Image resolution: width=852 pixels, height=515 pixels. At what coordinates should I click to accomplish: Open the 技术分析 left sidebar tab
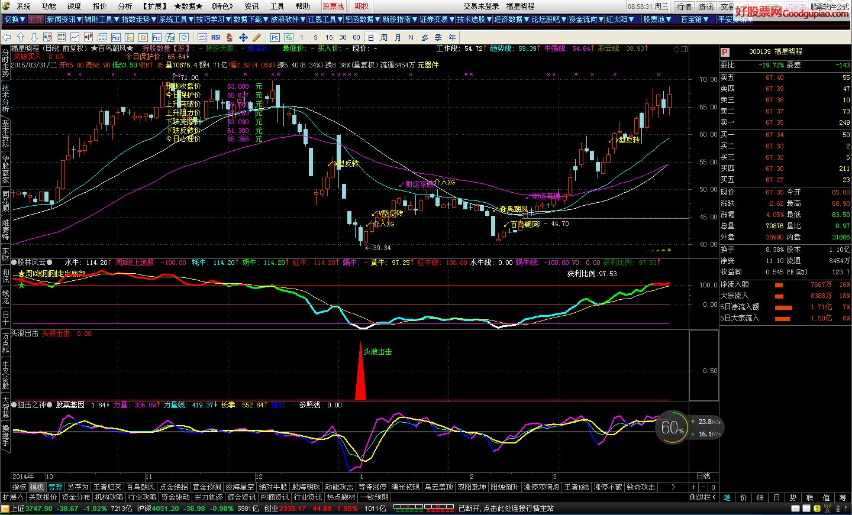[5, 98]
